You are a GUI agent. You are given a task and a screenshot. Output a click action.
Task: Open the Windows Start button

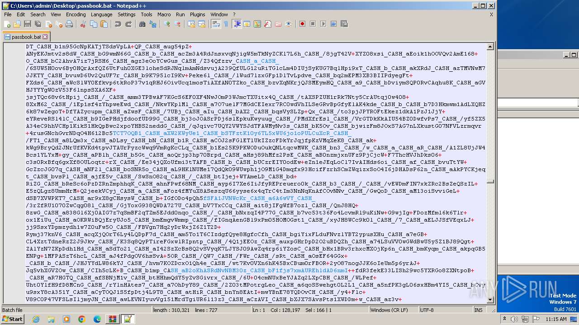12,319
